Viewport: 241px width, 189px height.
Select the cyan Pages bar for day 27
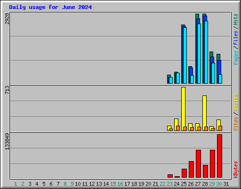point(199,53)
